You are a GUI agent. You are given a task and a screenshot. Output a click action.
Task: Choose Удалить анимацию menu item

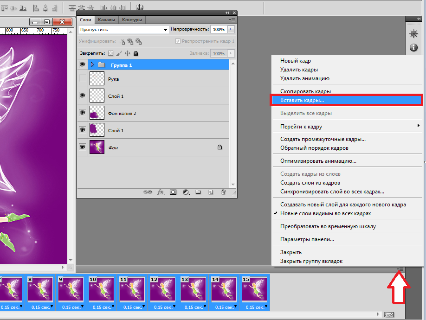(348, 78)
